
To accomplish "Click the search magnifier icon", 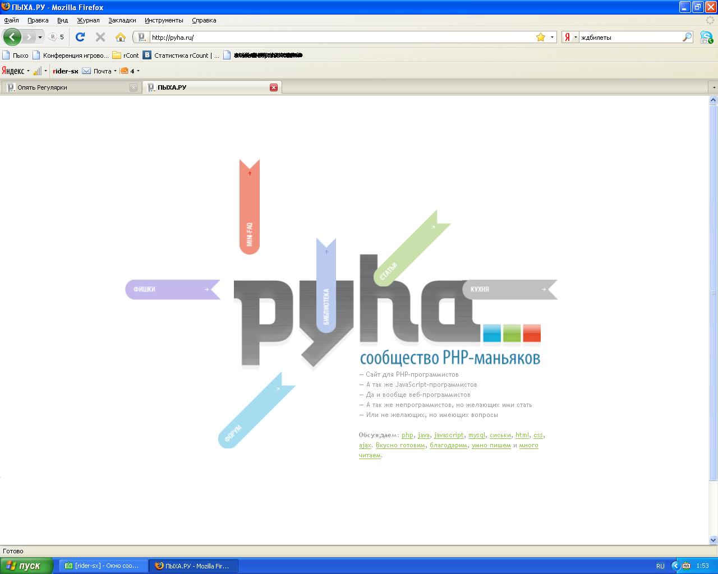I will 687,37.
